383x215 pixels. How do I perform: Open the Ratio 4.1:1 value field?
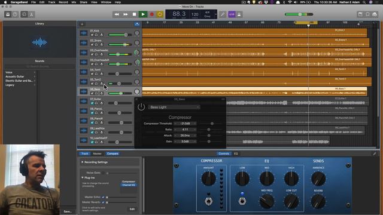[185, 130]
